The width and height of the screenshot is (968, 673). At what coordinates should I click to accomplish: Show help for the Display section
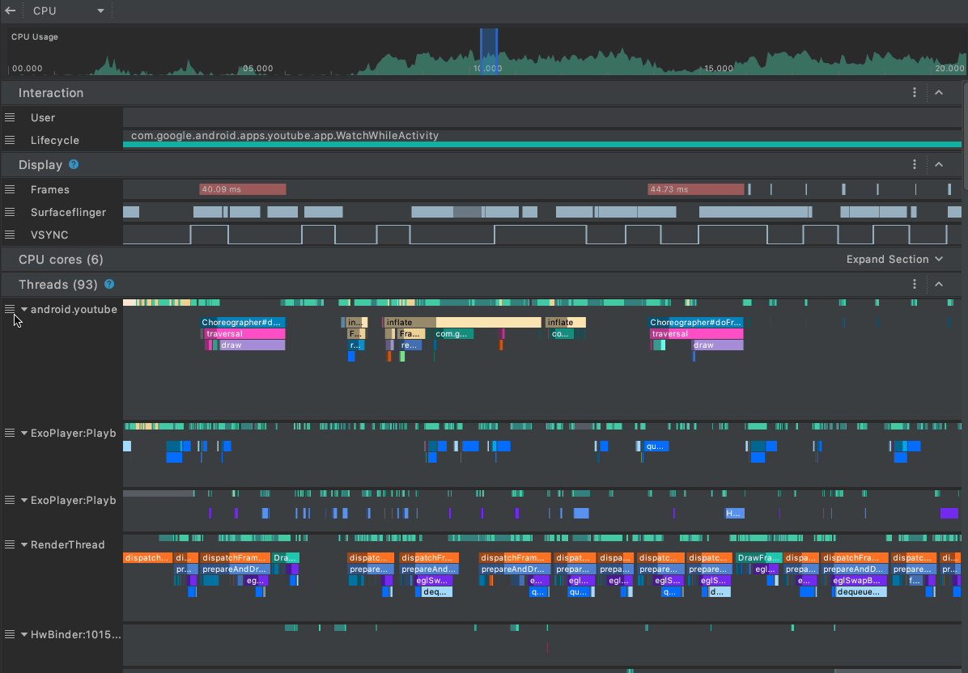(74, 165)
